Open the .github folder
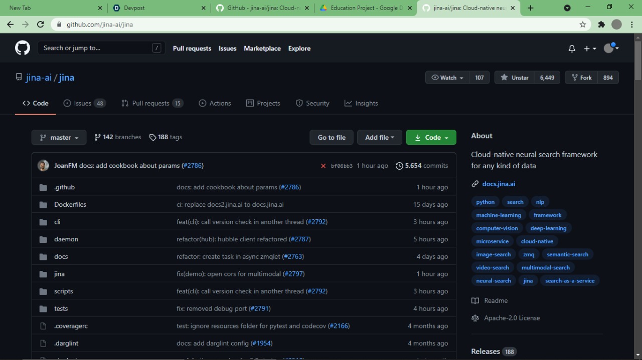This screenshot has width=642, height=360. point(64,187)
